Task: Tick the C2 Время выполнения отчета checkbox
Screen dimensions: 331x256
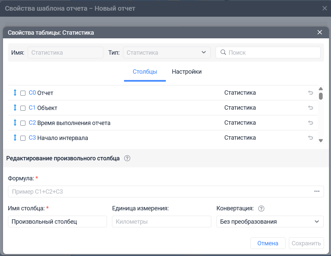Action: pyautogui.click(x=23, y=123)
